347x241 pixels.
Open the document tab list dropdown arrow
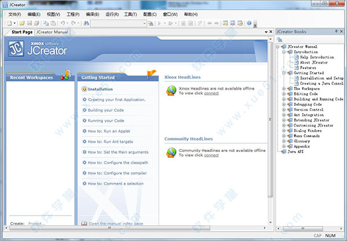266,32
